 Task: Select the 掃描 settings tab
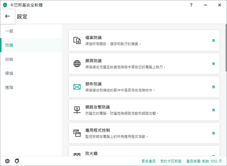pos(31,73)
